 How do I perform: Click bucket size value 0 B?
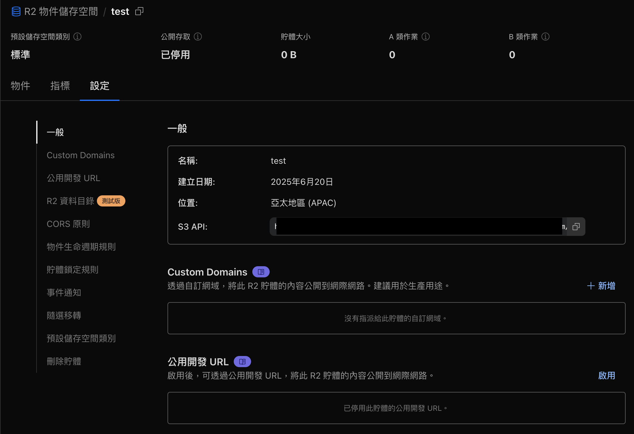(x=289, y=55)
